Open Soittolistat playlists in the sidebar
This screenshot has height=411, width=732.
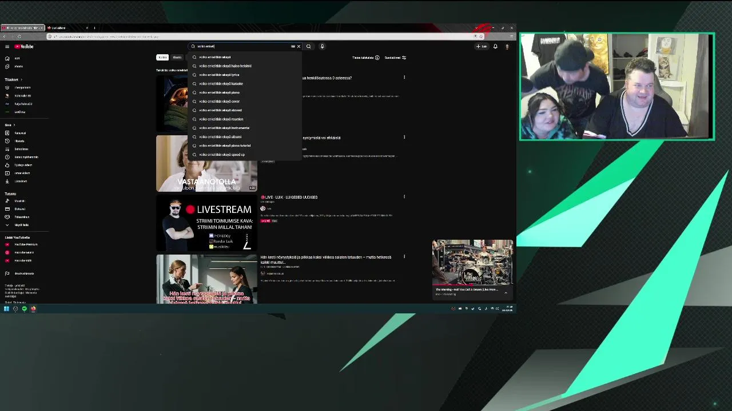21,149
